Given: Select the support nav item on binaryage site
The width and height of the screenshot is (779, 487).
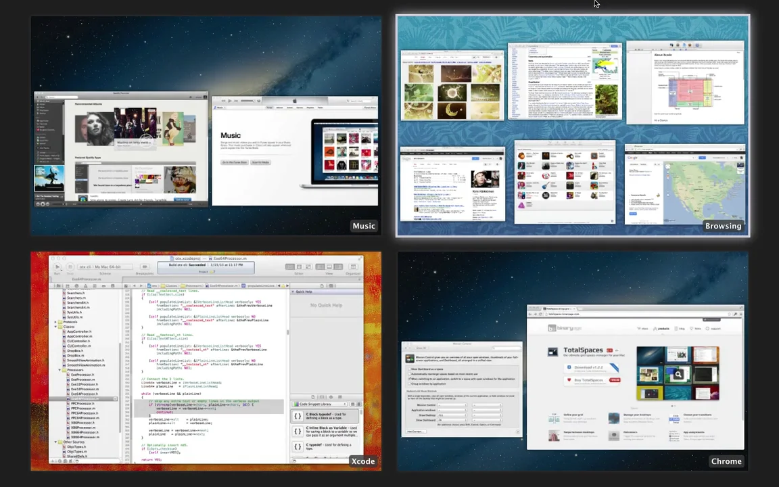Looking at the screenshot, I should click(x=713, y=329).
